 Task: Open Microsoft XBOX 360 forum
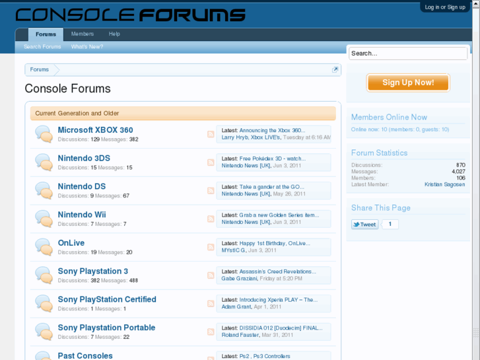pyautogui.click(x=95, y=130)
